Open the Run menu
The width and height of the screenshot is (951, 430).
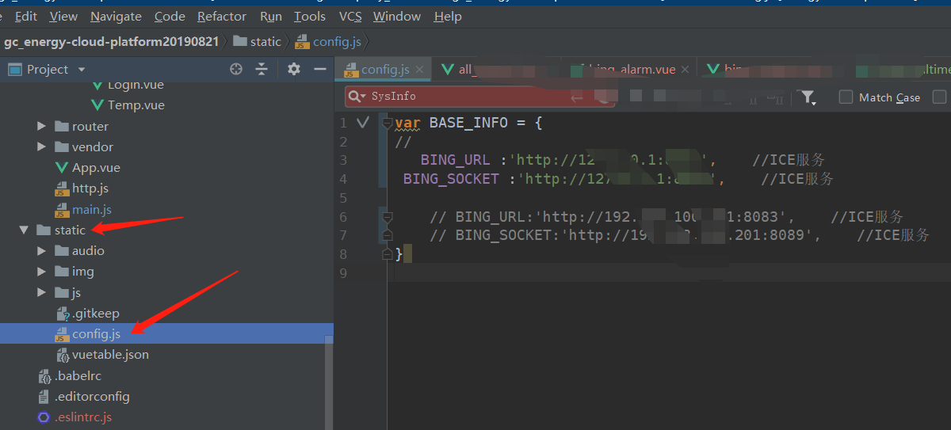271,16
